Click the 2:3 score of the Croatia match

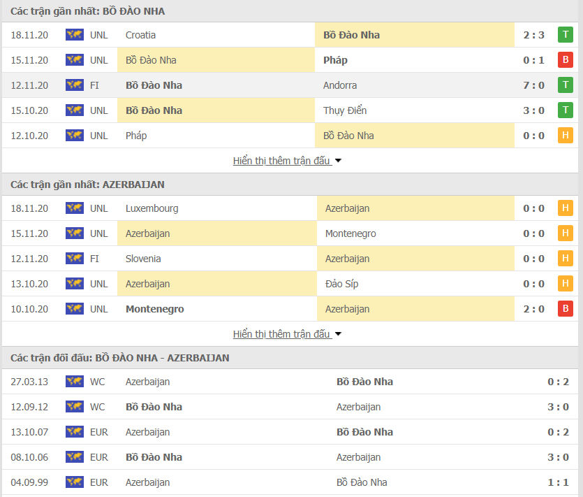535,34
